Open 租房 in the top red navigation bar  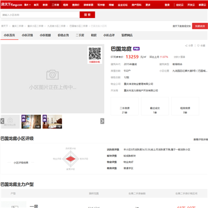65,5
